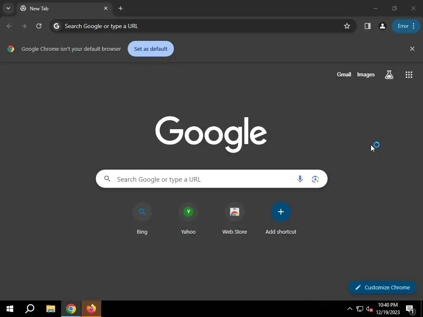This screenshot has width=423, height=317.
Task: Open network status tray icon
Action: click(360, 309)
